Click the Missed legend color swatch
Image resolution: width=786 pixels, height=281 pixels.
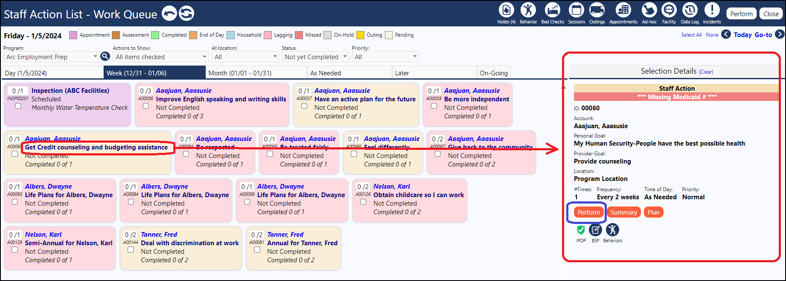(299, 35)
